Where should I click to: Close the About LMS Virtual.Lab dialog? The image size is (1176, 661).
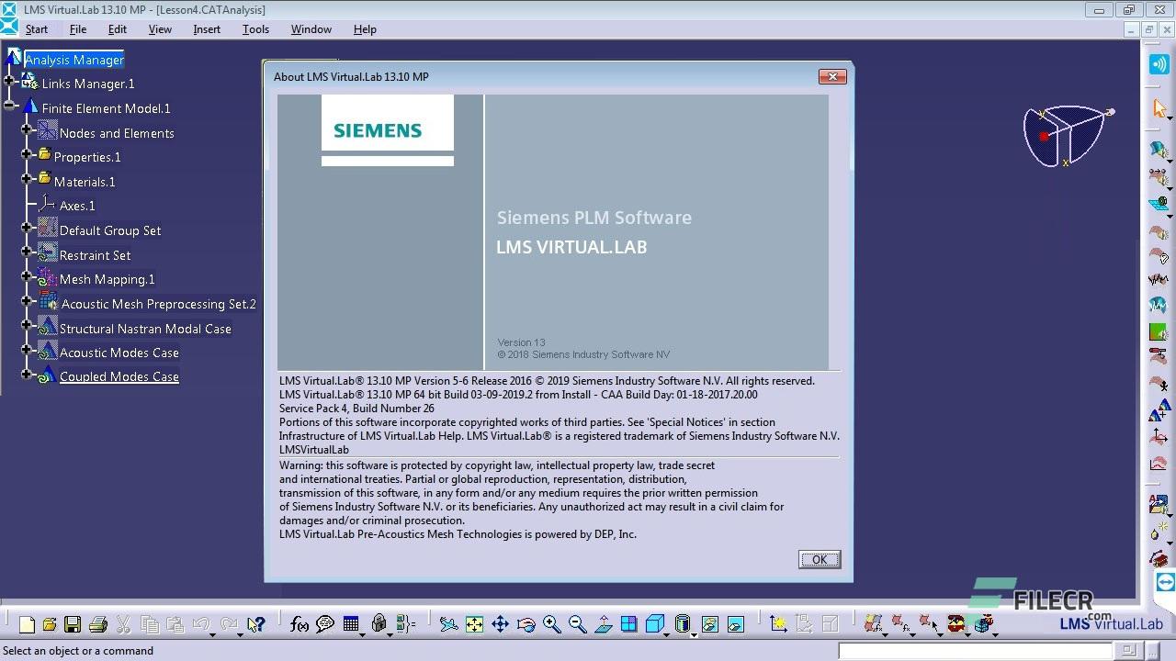pyautogui.click(x=832, y=76)
